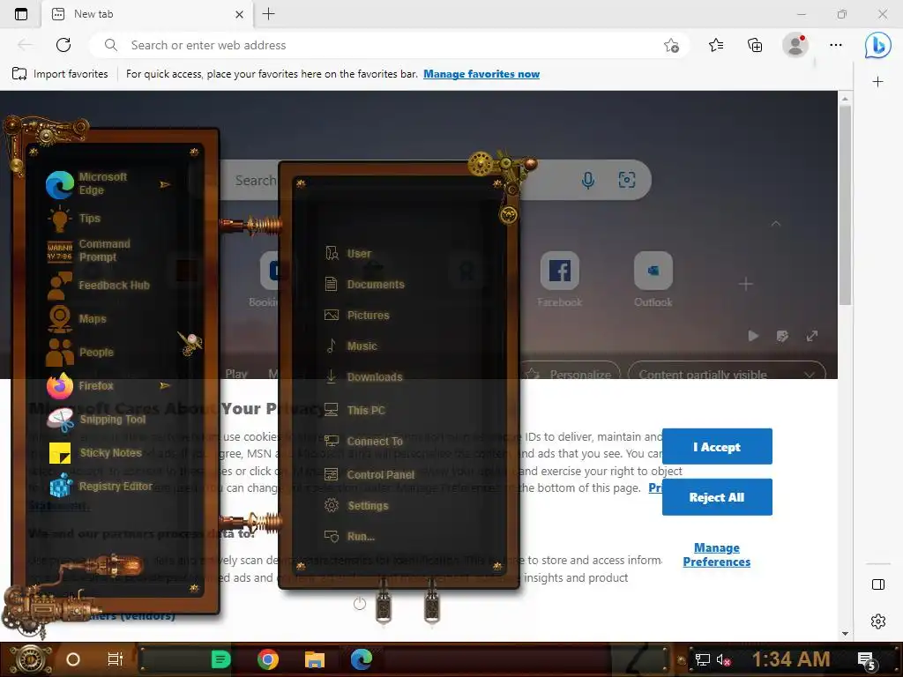Open the Tips app in start menu
This screenshot has height=677, width=903.
tap(75, 219)
